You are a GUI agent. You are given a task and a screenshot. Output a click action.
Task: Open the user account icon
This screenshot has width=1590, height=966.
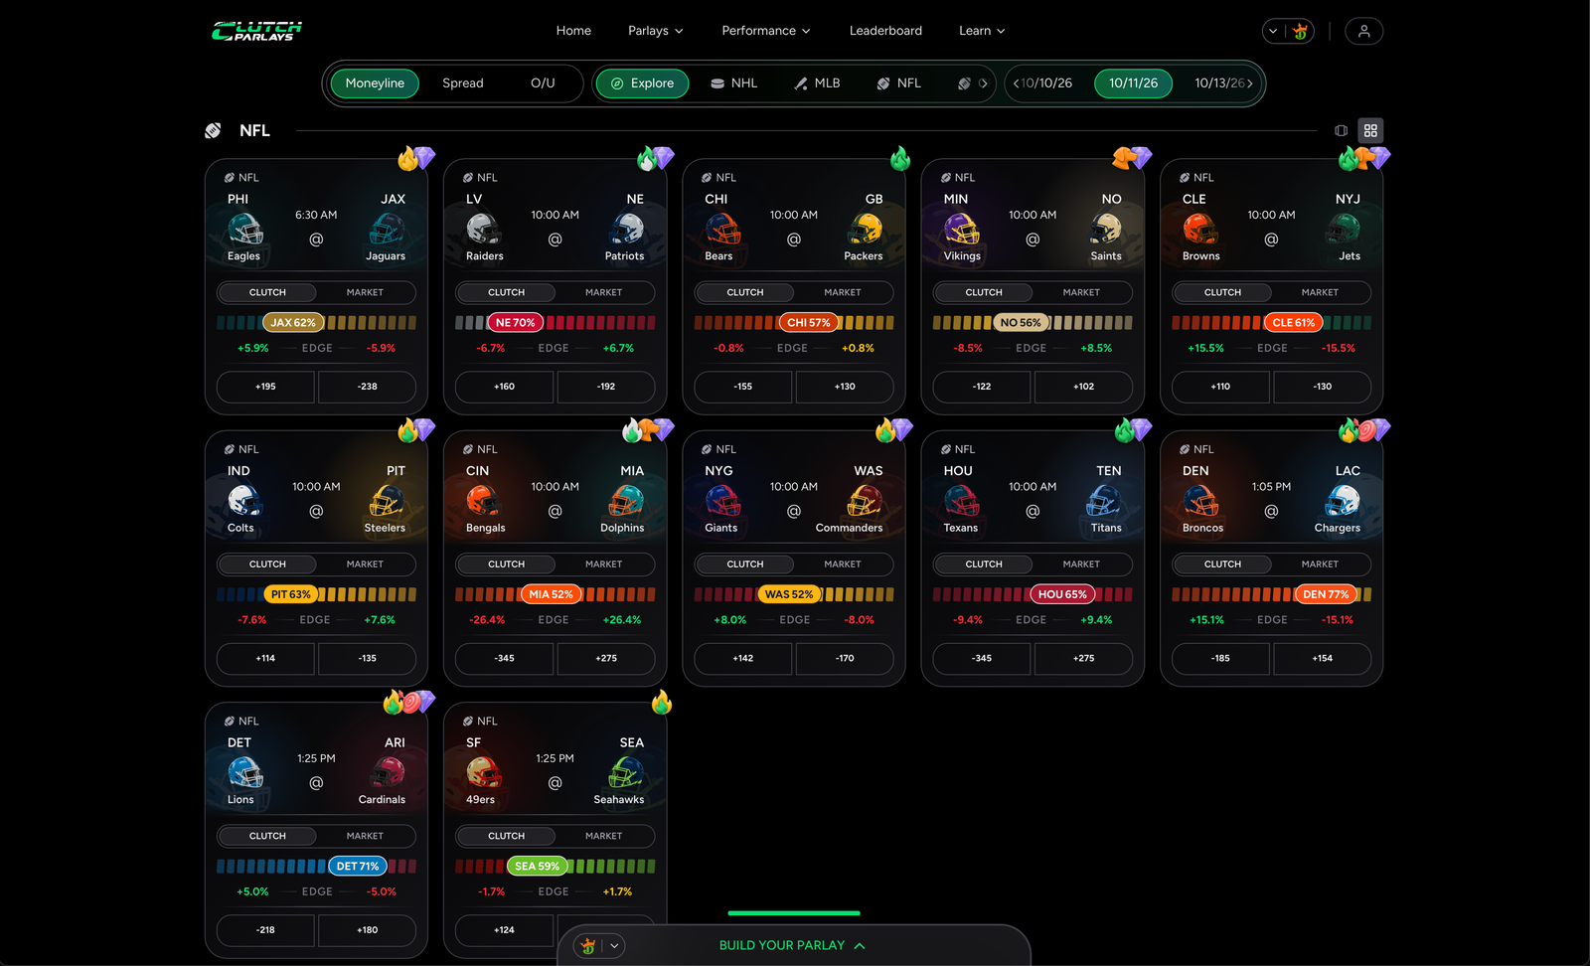[1363, 31]
